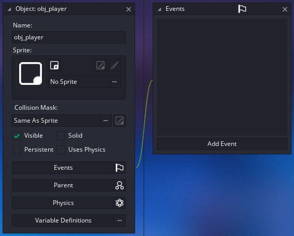Enable the Persistent checkbox
The width and height of the screenshot is (294, 236).
click(x=17, y=150)
